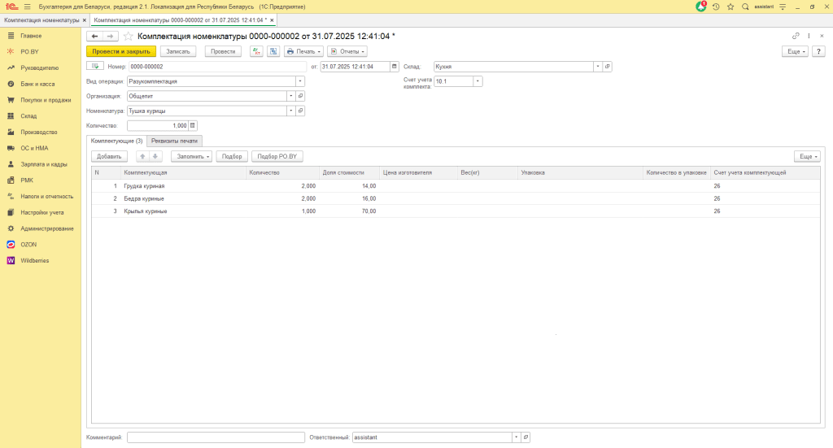The height and width of the screenshot is (448, 833).
Task: Click the Подбор button
Action: coord(232,157)
